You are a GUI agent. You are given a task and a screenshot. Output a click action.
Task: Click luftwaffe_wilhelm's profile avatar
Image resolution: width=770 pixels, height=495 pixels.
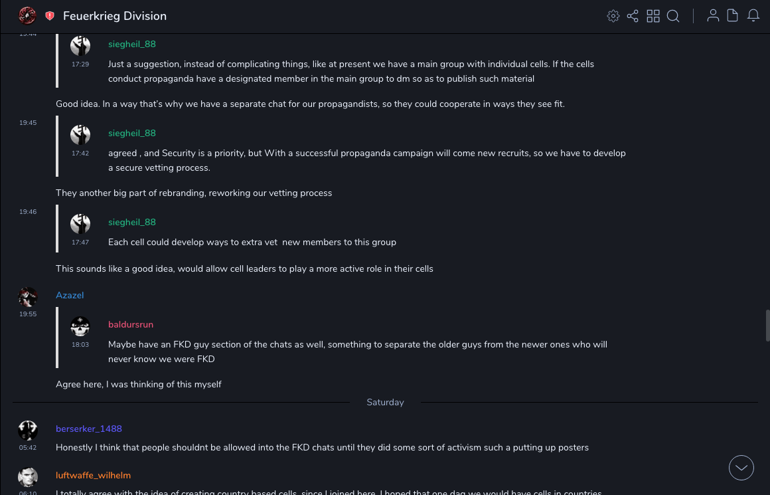28,477
